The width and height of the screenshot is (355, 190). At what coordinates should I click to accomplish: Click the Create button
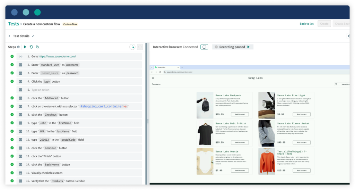[324, 24]
